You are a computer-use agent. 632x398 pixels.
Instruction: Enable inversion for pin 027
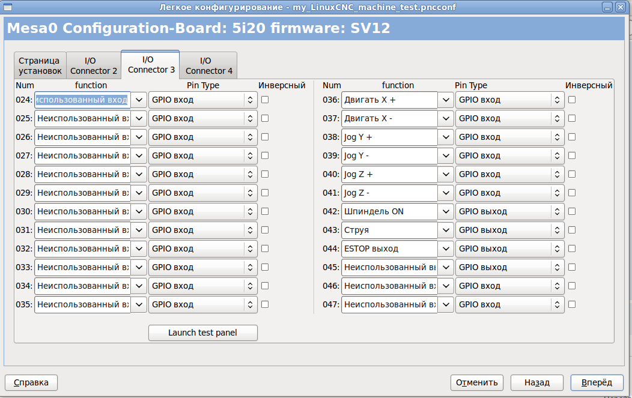pyautogui.click(x=265, y=155)
